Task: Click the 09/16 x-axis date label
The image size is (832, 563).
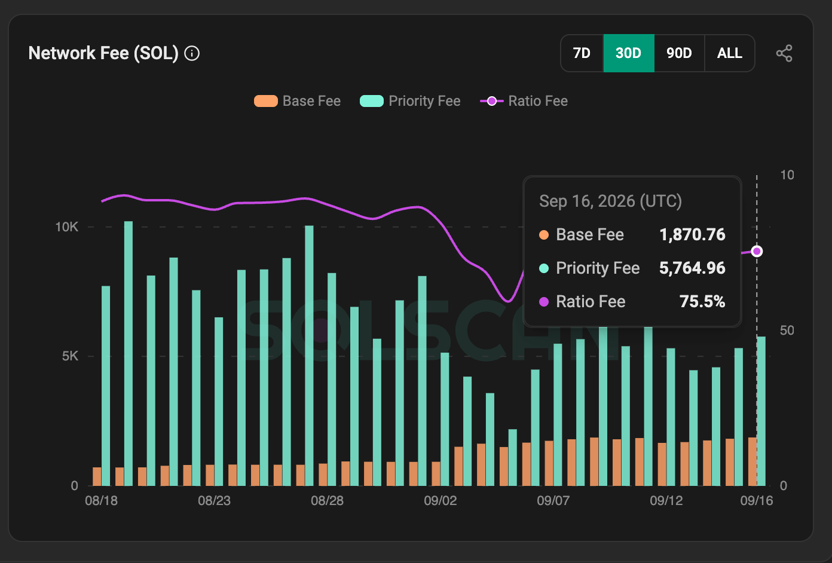Action: (756, 501)
